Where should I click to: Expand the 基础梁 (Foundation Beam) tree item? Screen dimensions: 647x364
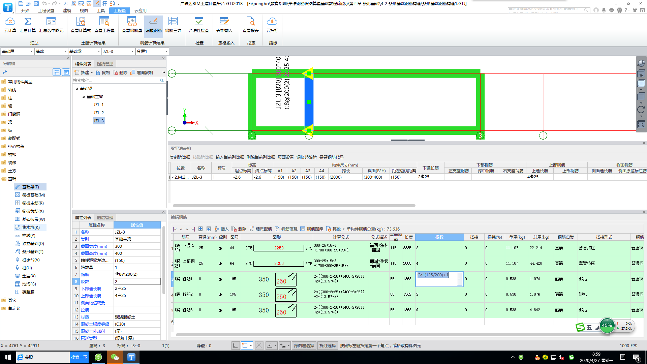tap(76, 88)
